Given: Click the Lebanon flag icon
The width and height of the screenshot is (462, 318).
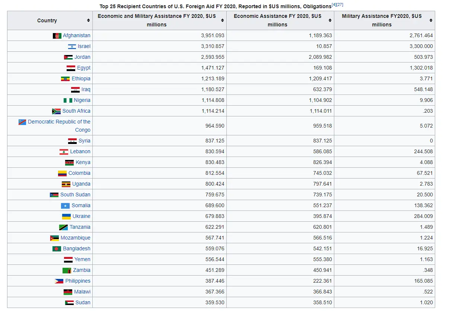Looking at the screenshot, I should 64,152.
